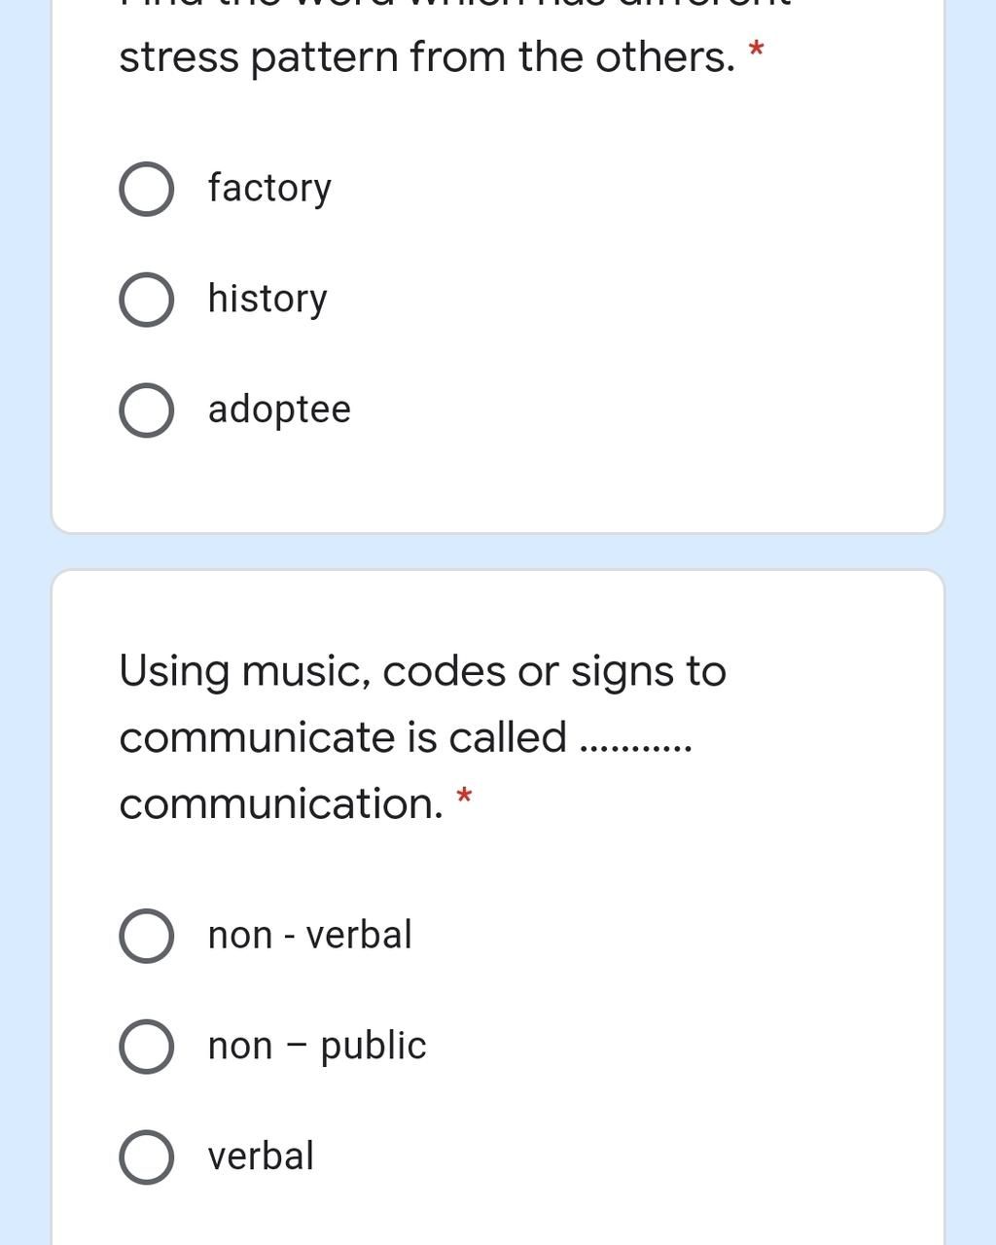The width and height of the screenshot is (996, 1245).
Task: Choose the 'history' radio circle
Action: [147, 300]
